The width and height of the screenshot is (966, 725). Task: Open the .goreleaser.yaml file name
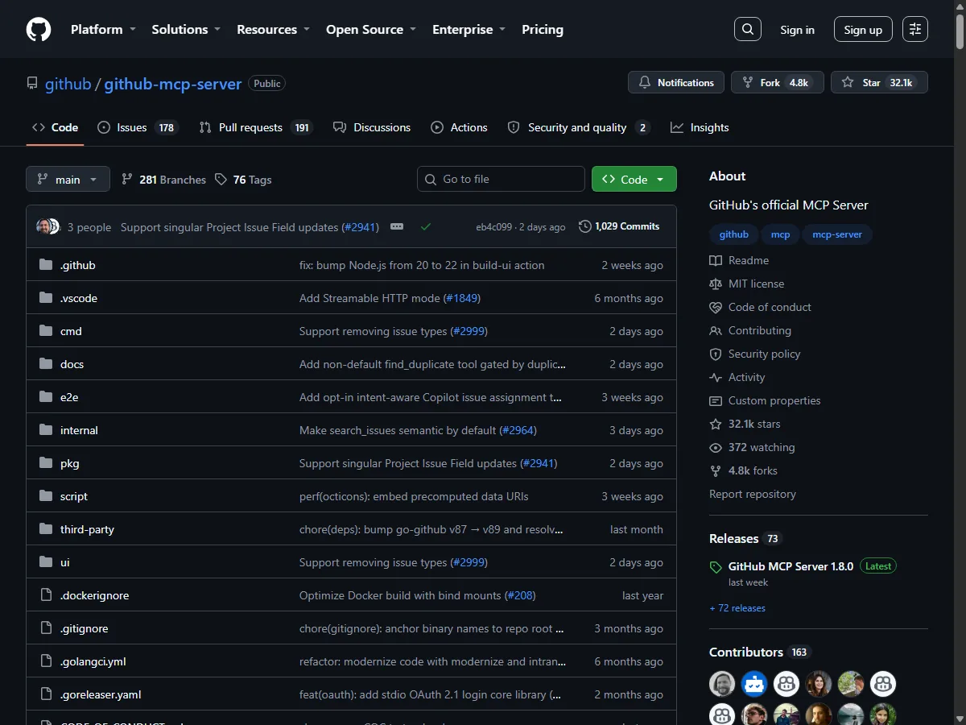pos(101,694)
